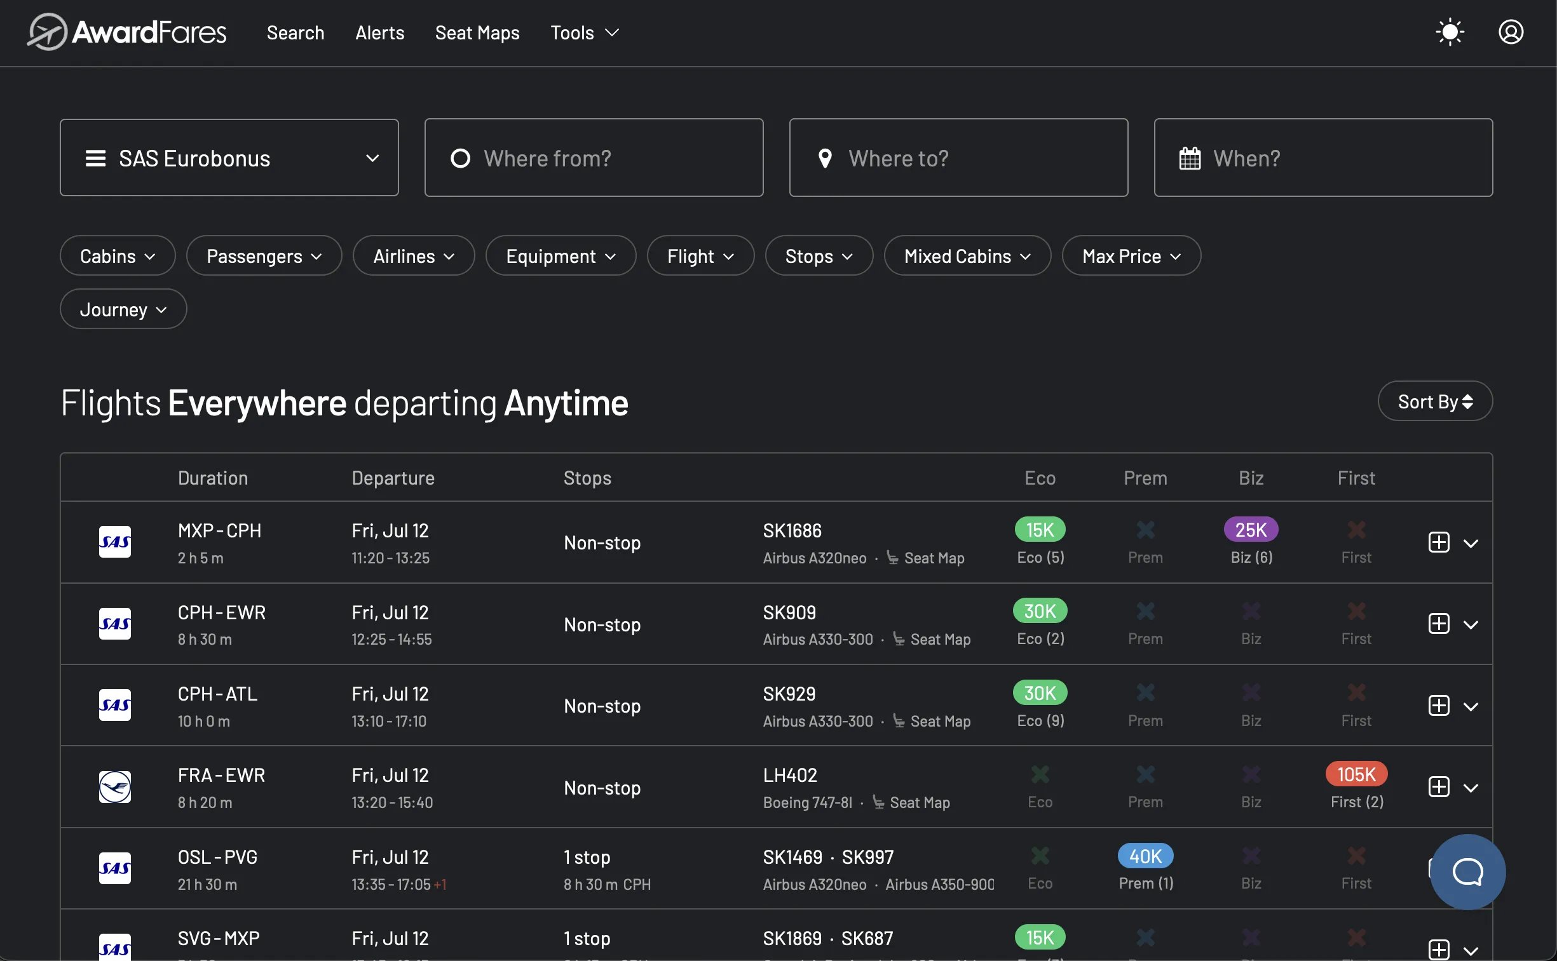Image resolution: width=1557 pixels, height=961 pixels.
Task: Open Tools menu in top navigation
Action: (584, 32)
